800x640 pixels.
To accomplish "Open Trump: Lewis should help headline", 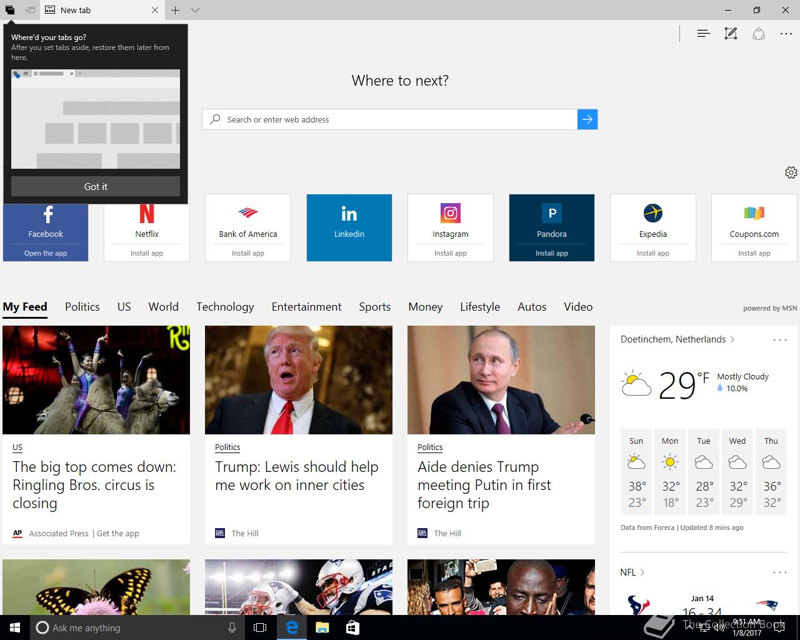I will pyautogui.click(x=297, y=476).
